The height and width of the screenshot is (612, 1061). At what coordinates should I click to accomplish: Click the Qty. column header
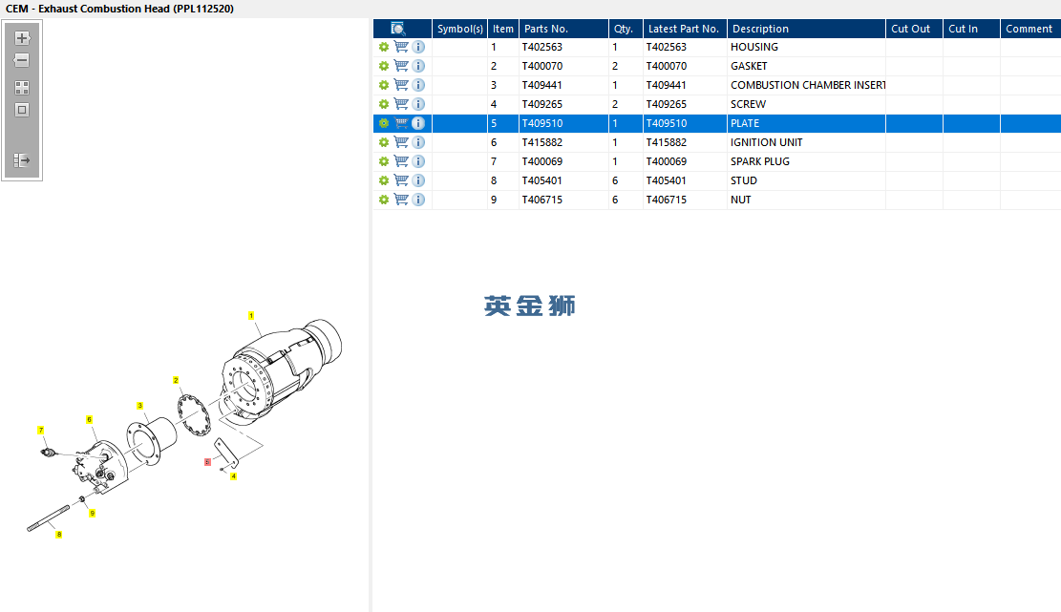coord(626,29)
